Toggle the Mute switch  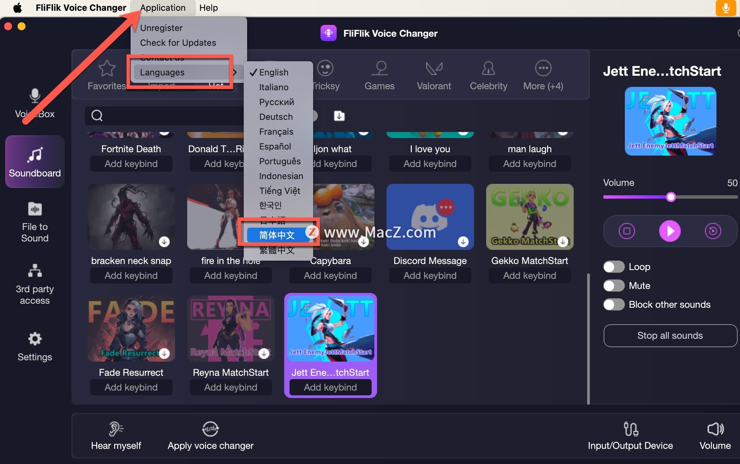click(x=614, y=286)
